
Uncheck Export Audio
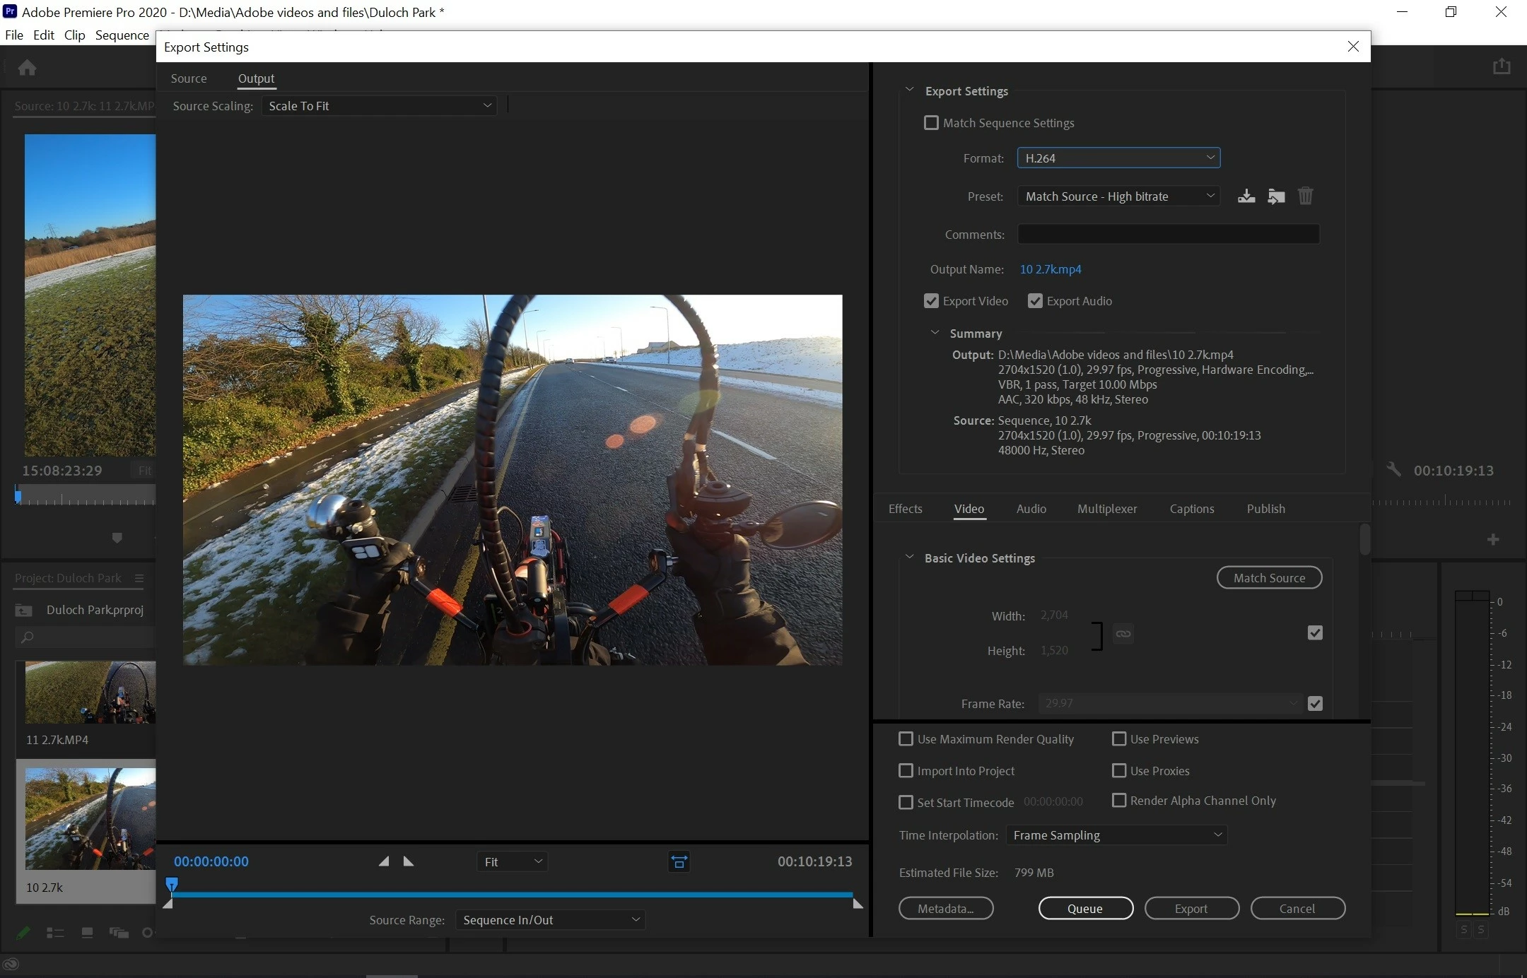(x=1035, y=301)
